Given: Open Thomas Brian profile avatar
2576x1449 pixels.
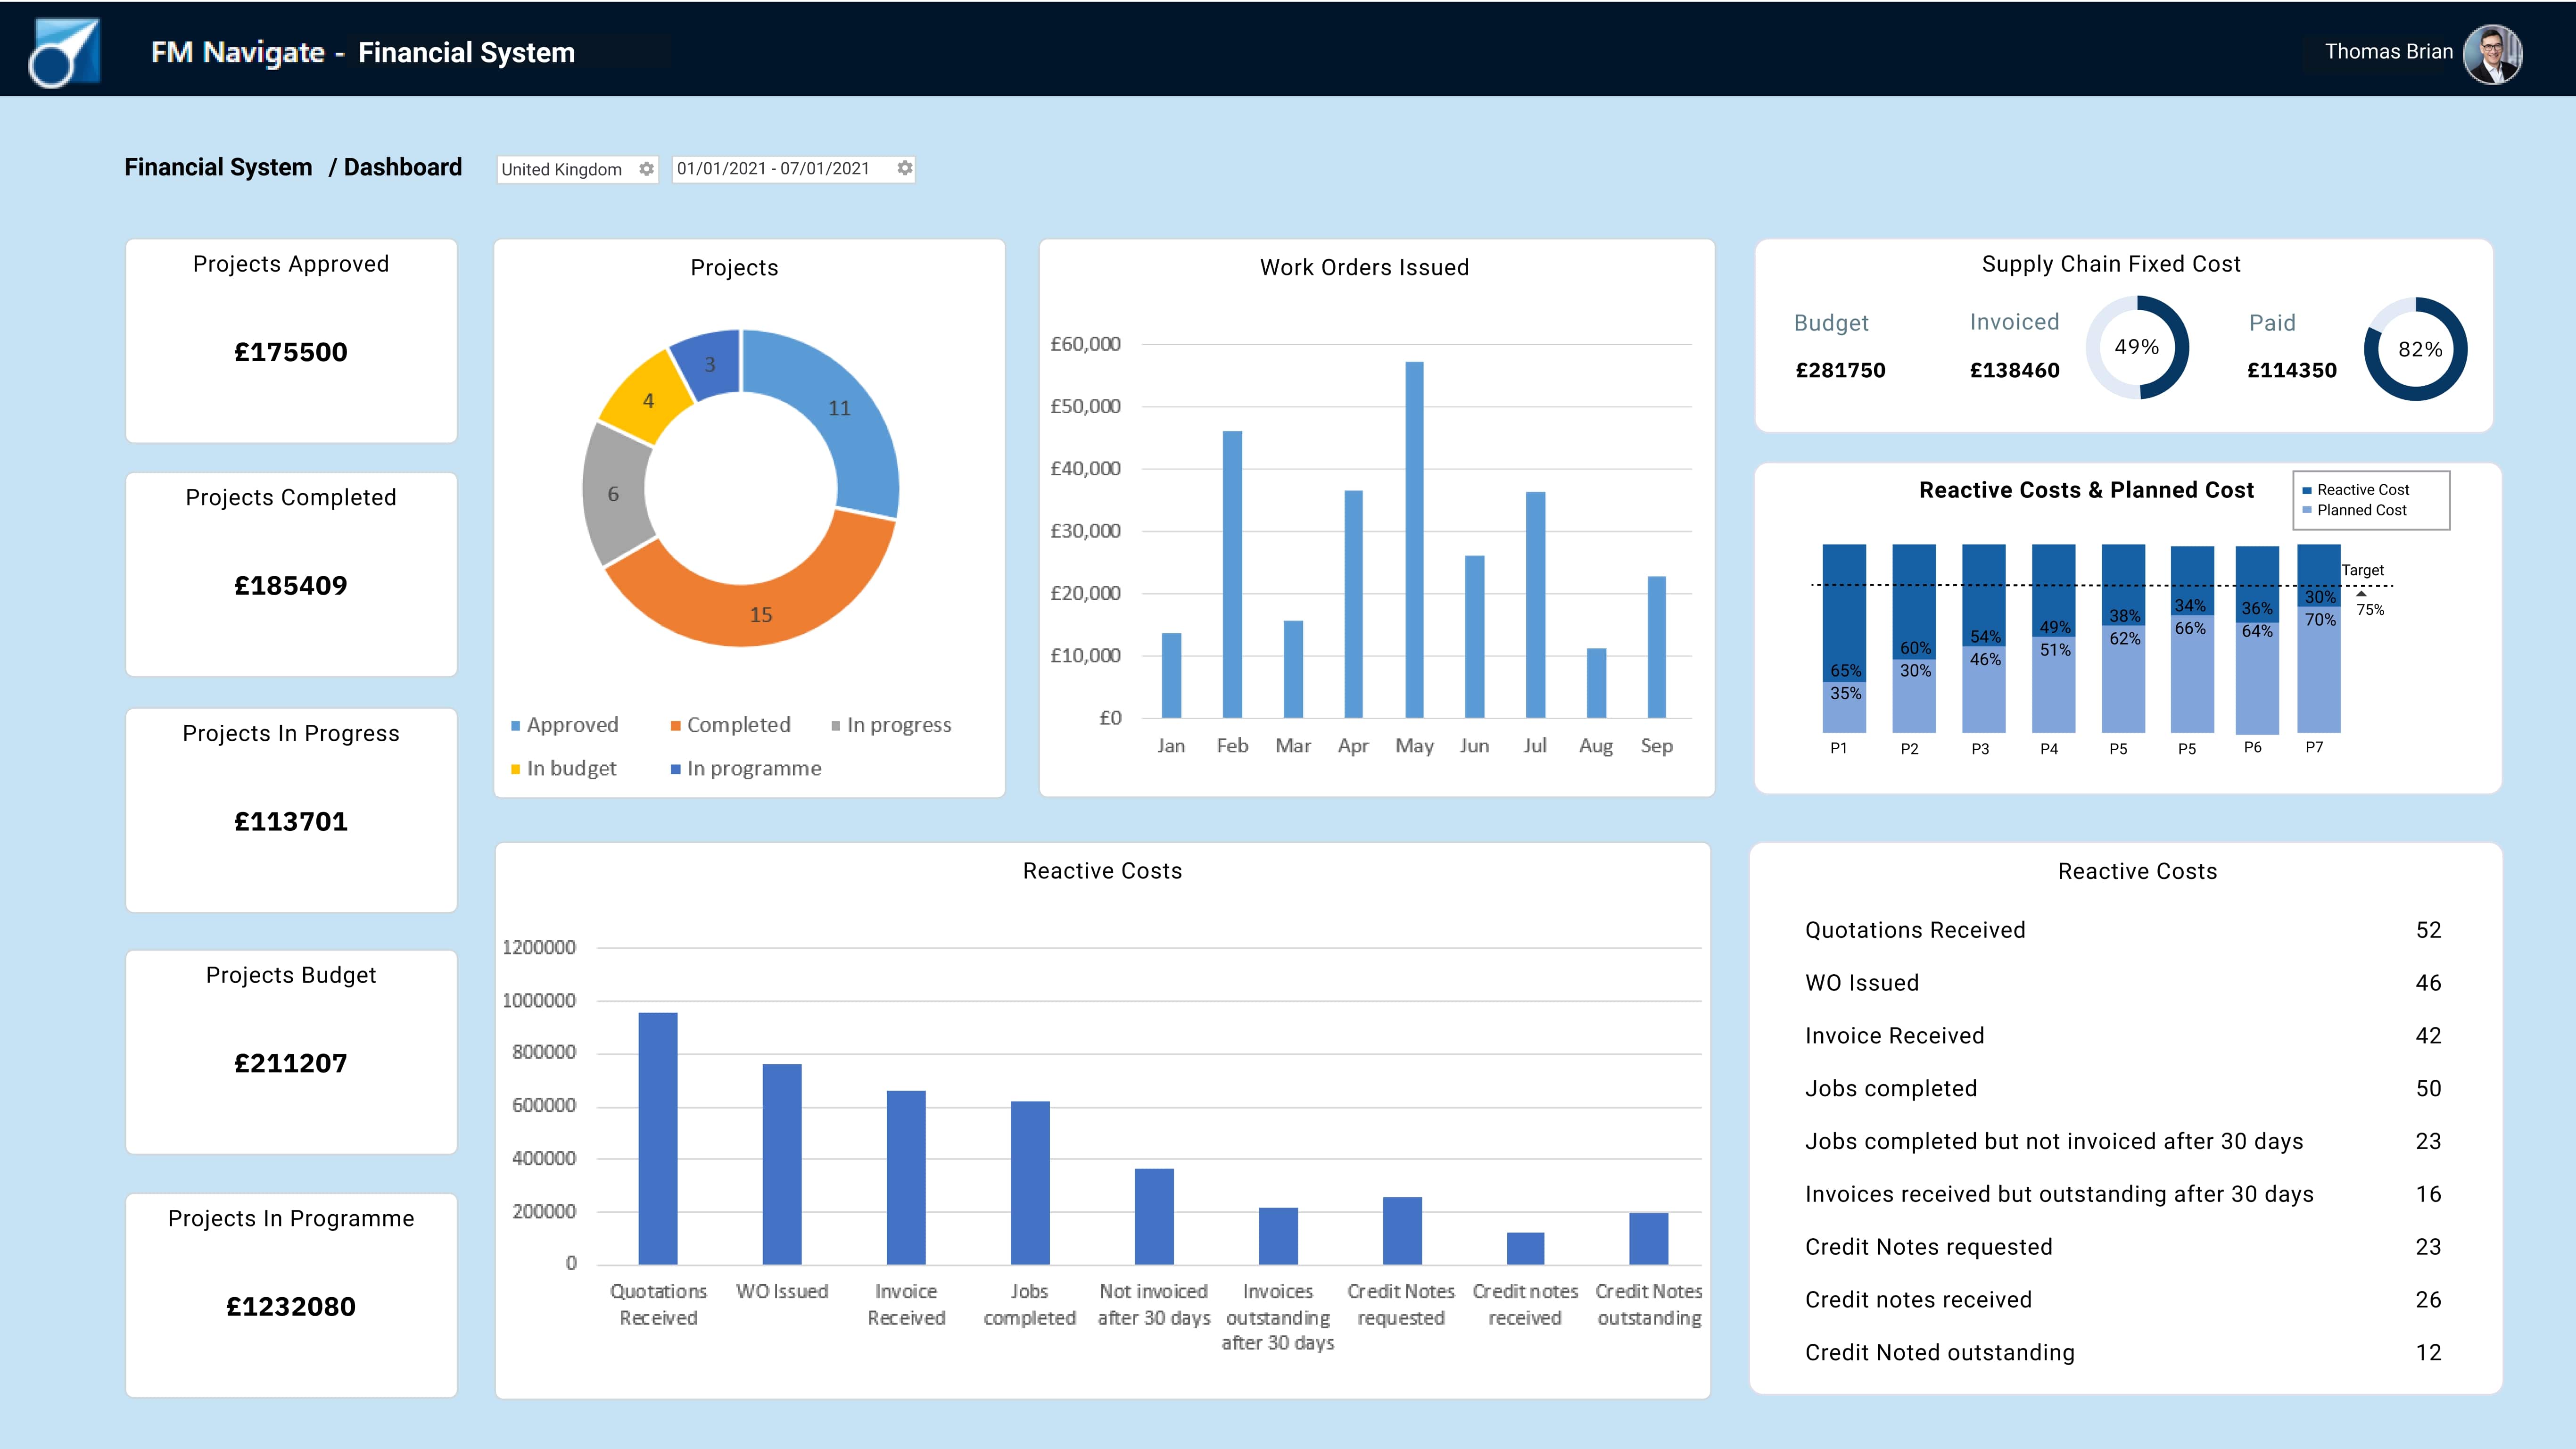Looking at the screenshot, I should (x=2492, y=54).
